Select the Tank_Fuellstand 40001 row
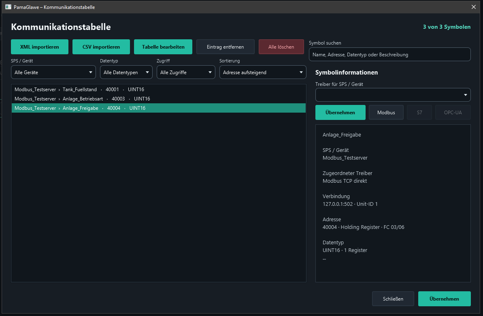 click(x=159, y=90)
